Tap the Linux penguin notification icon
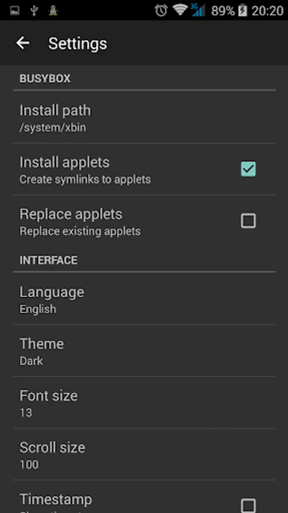Viewport: 288px width, 513px height. pos(53,10)
